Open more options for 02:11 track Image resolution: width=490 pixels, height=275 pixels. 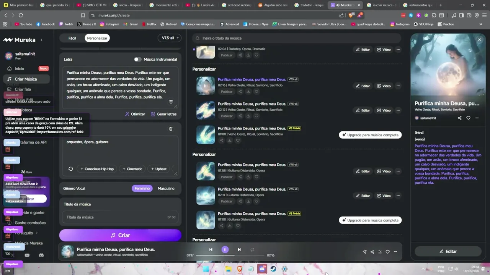click(398, 196)
